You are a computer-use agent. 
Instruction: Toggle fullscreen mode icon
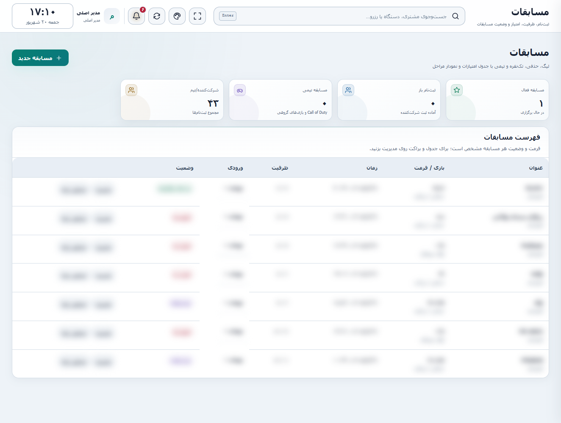197,16
